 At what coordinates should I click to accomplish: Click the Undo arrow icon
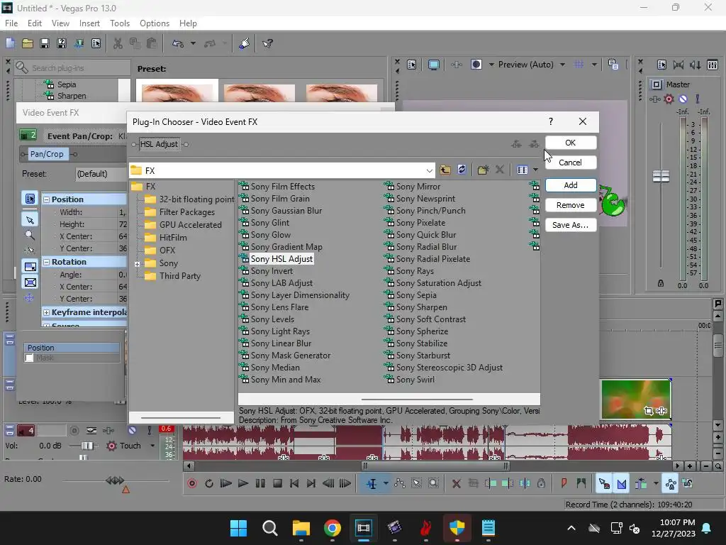(178, 43)
